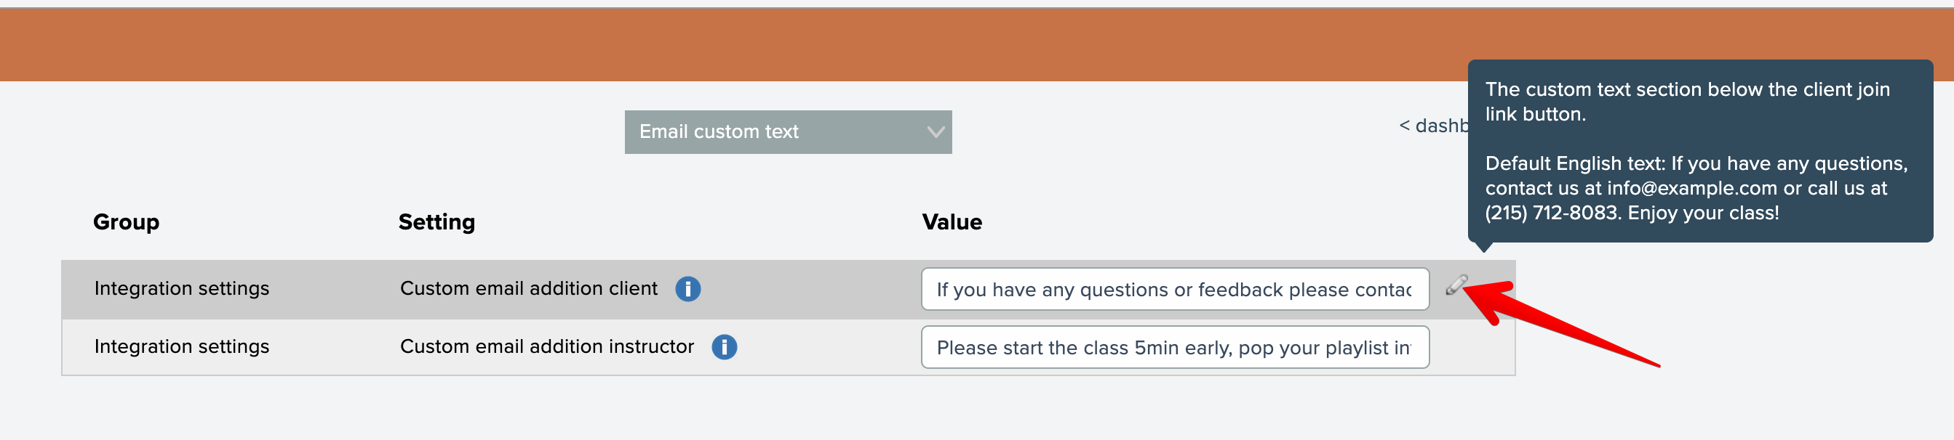1954x440 pixels.
Task: Click the tooltip's first sentence about the join link
Action: [x=1686, y=102]
